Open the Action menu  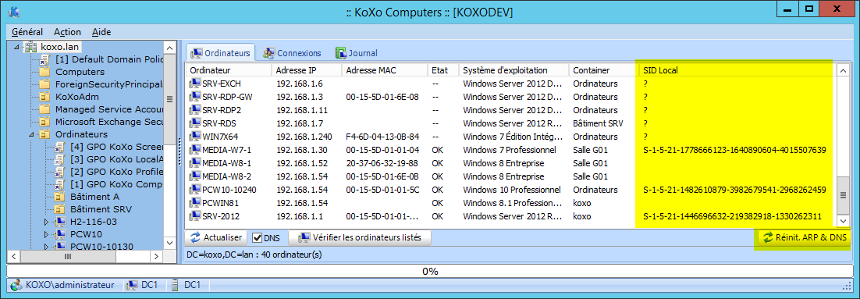[67, 32]
